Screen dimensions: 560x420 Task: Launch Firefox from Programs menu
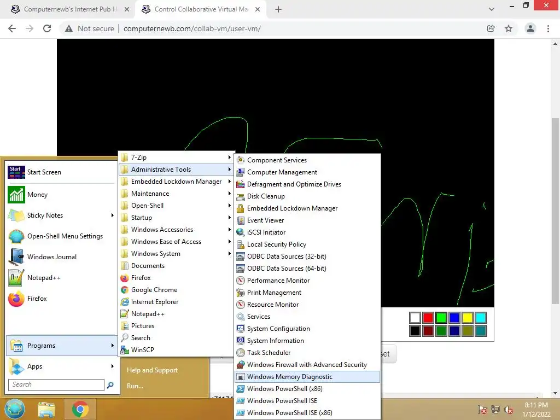pyautogui.click(x=176, y=277)
